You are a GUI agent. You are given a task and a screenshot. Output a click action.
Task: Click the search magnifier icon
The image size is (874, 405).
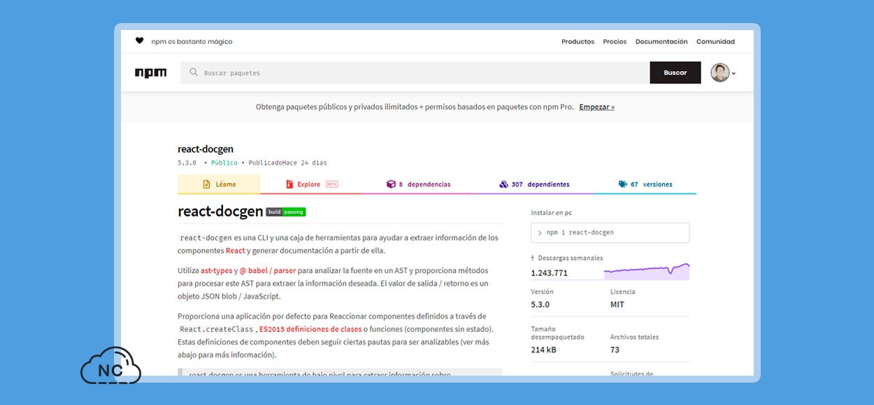pos(194,73)
